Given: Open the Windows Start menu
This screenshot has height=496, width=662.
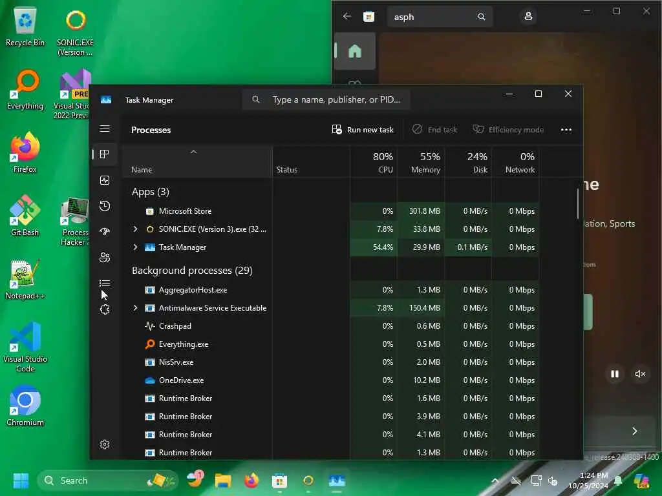Looking at the screenshot, I should point(21,480).
